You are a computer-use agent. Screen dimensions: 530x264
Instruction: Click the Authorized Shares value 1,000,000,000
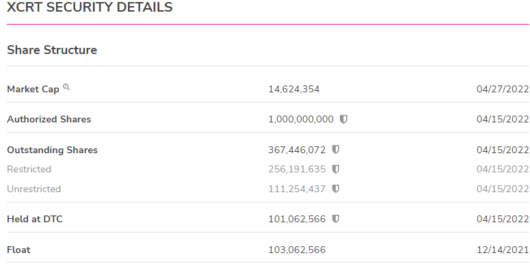pyautogui.click(x=301, y=119)
